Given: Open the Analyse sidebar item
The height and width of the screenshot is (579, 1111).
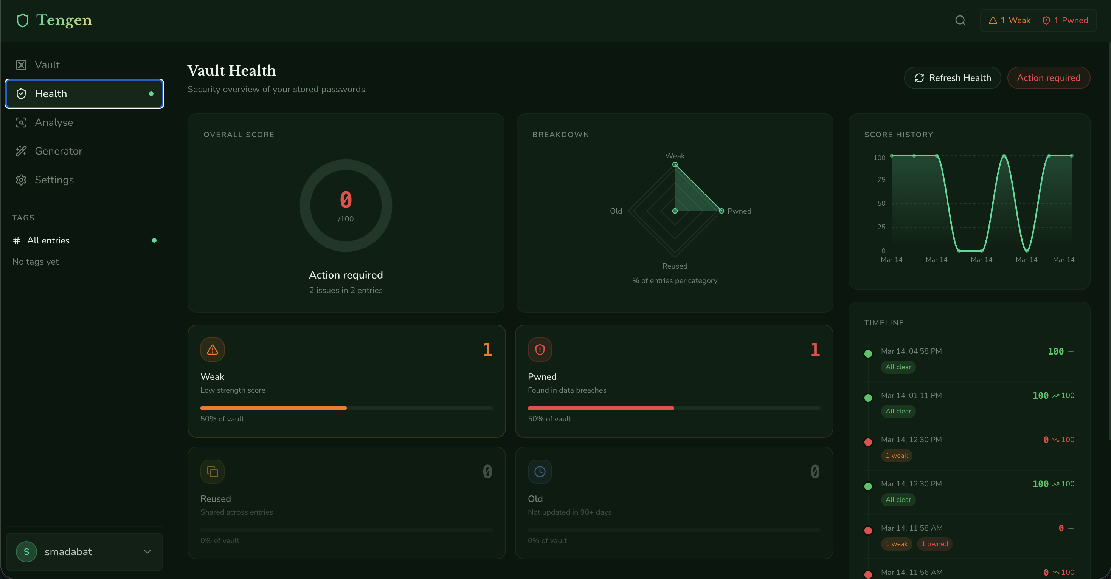Looking at the screenshot, I should pyautogui.click(x=53, y=122).
